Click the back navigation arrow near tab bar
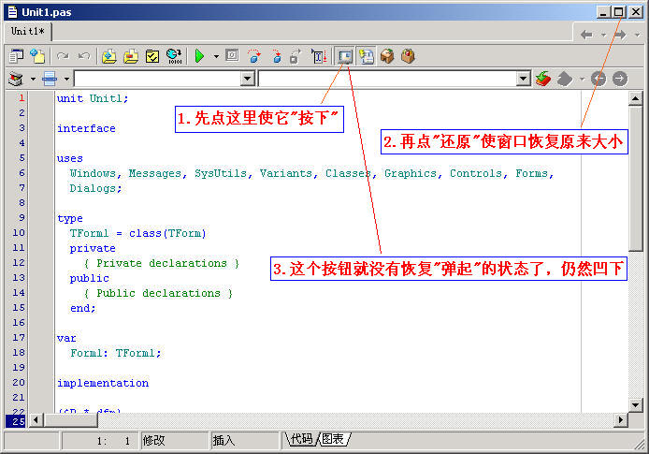Viewport: 649px width, 454px height. 586,35
